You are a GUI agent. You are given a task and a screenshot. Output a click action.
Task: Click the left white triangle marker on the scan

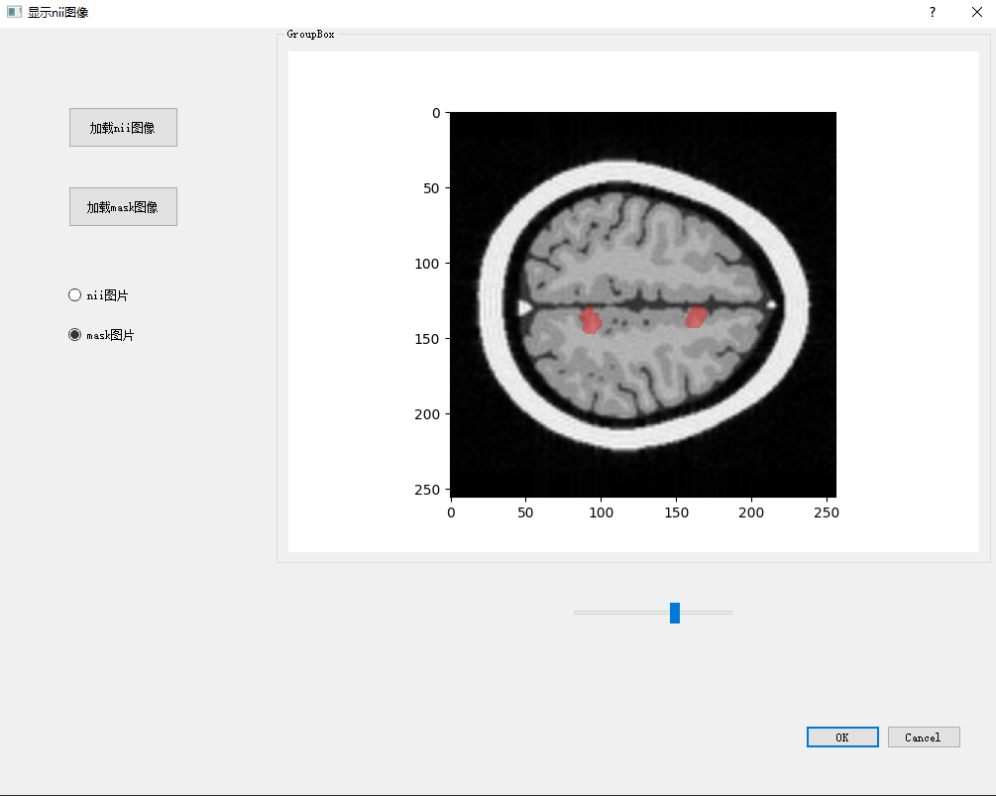coord(522,307)
